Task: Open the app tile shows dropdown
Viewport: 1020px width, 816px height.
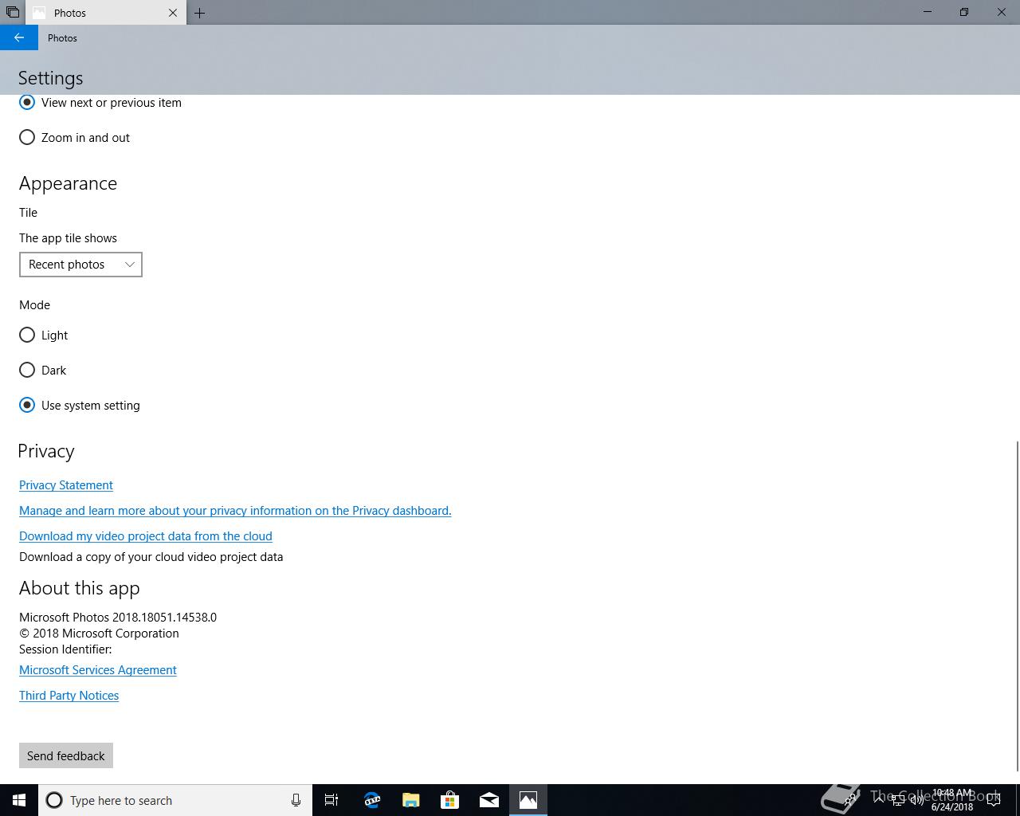Action: point(80,265)
